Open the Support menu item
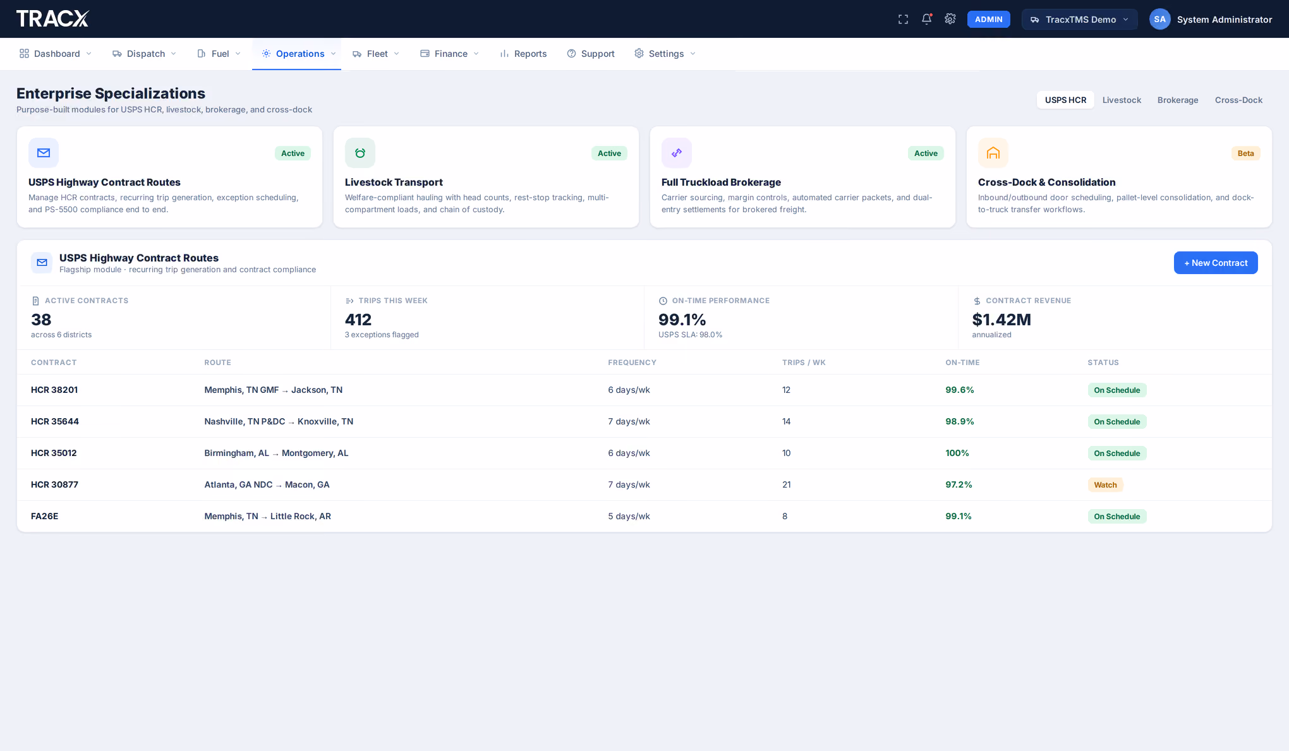 tap(591, 54)
